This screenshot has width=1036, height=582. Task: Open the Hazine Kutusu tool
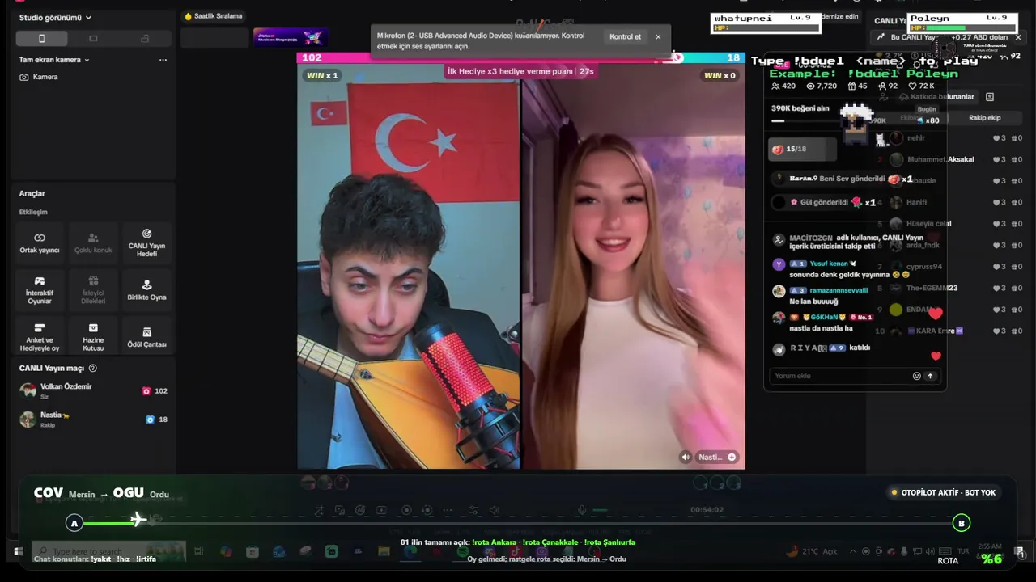(93, 337)
